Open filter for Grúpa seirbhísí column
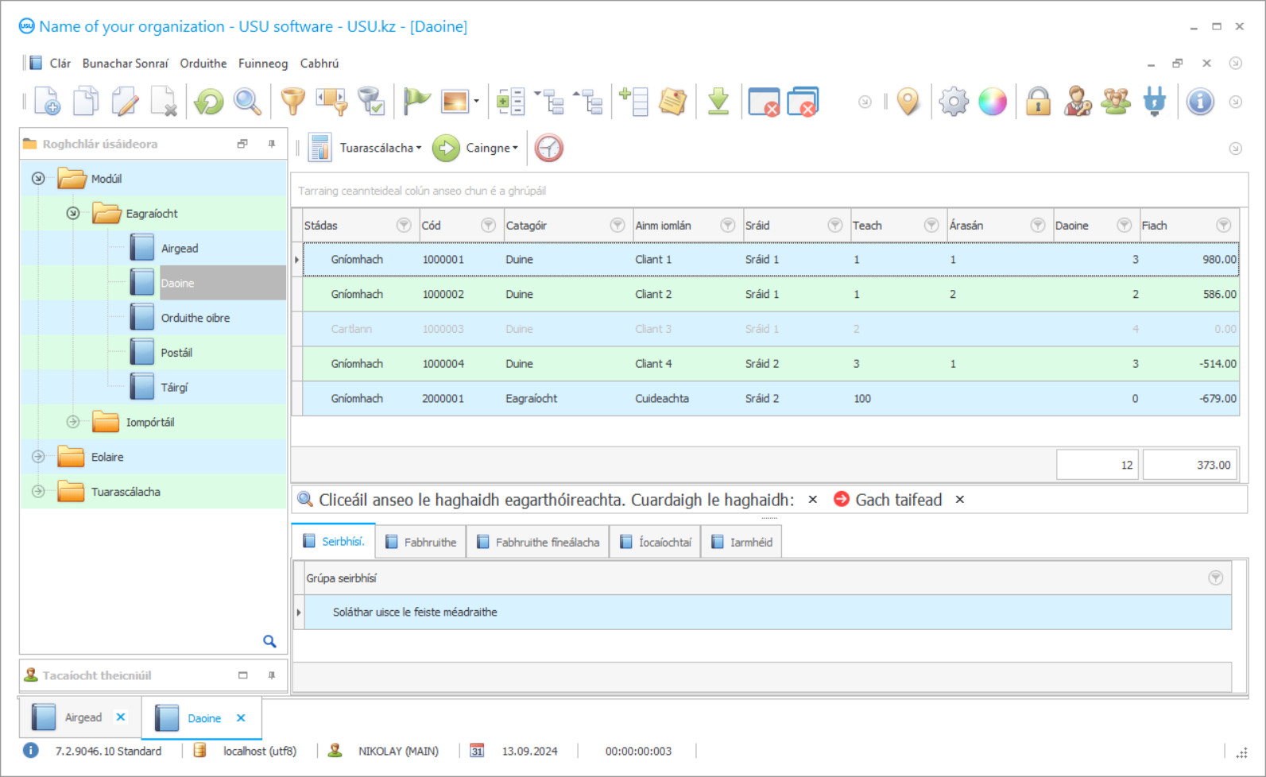The image size is (1266, 777). point(1216,578)
